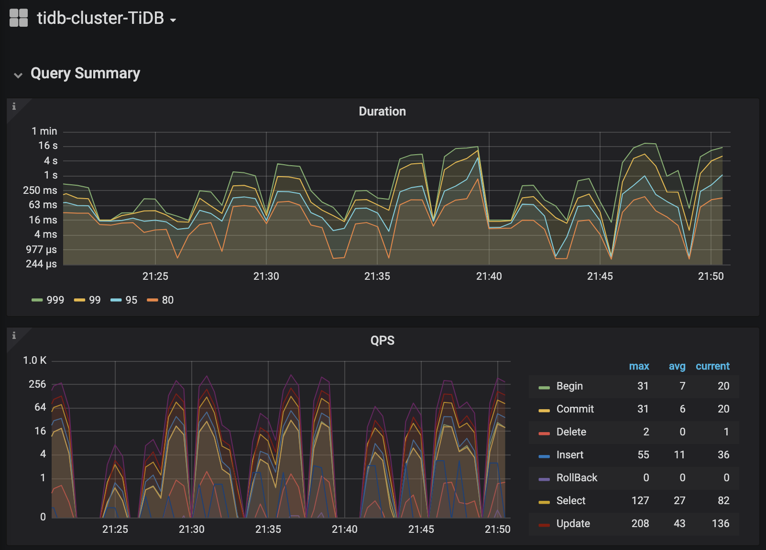Screen dimensions: 766x550
Task: Toggle the Begin series in QPS legend
Action: point(569,386)
